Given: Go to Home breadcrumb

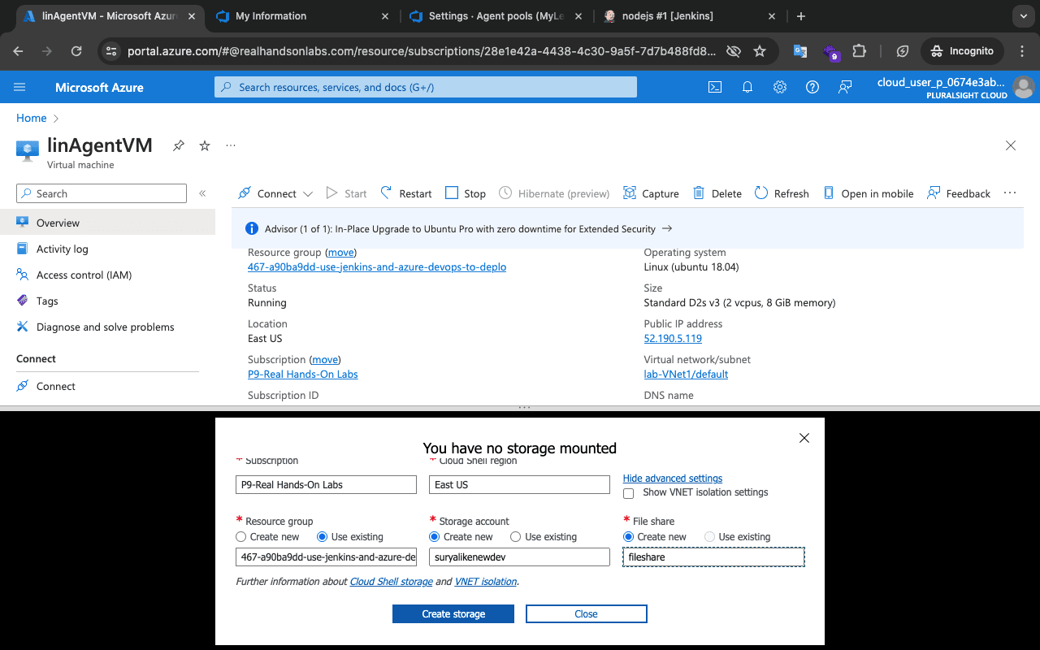Looking at the screenshot, I should click(31, 118).
